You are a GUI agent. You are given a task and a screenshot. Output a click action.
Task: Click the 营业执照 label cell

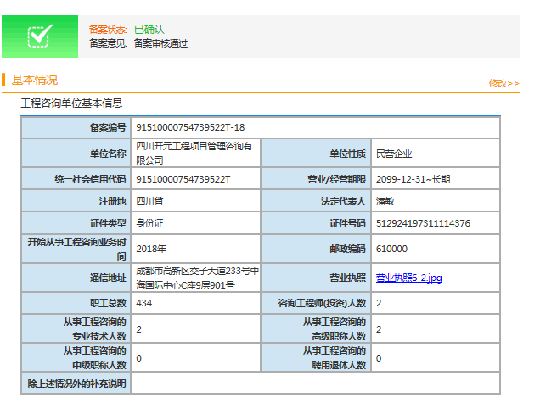click(316, 278)
